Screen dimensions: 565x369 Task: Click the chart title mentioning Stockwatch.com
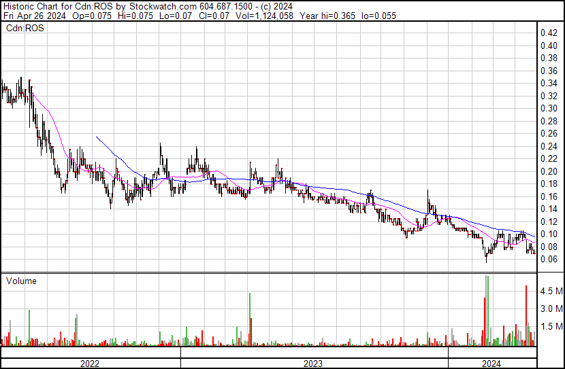[x=148, y=6]
